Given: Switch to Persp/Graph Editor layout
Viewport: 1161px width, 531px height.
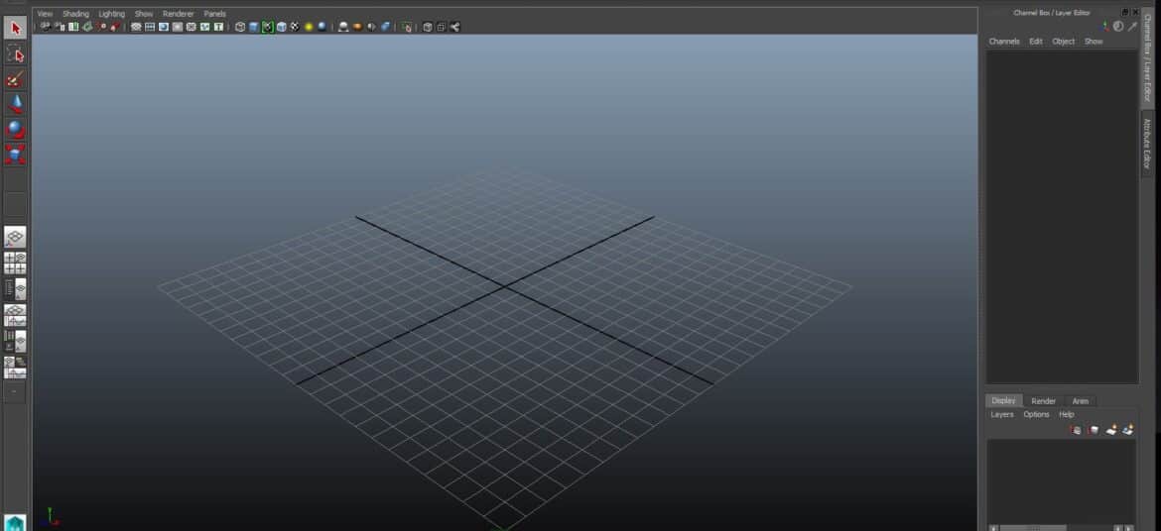Looking at the screenshot, I should 15,315.
